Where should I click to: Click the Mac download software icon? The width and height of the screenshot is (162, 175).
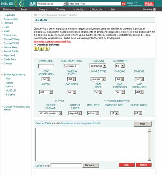tap(41, 49)
